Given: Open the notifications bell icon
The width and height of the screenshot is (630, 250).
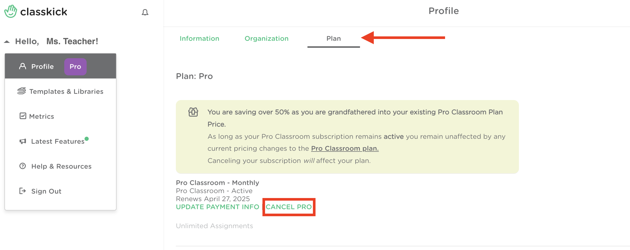Looking at the screenshot, I should [145, 12].
